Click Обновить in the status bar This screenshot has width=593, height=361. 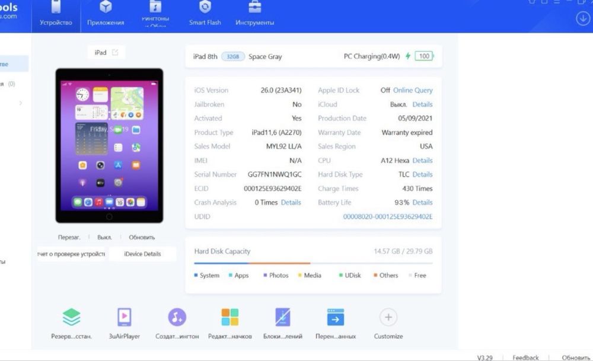[x=576, y=357]
